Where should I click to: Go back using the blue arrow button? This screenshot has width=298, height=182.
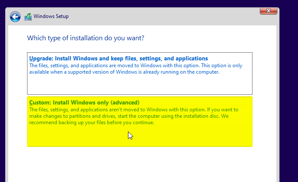(15, 17)
